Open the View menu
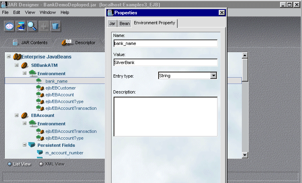The image size is (302, 183). click(x=30, y=12)
